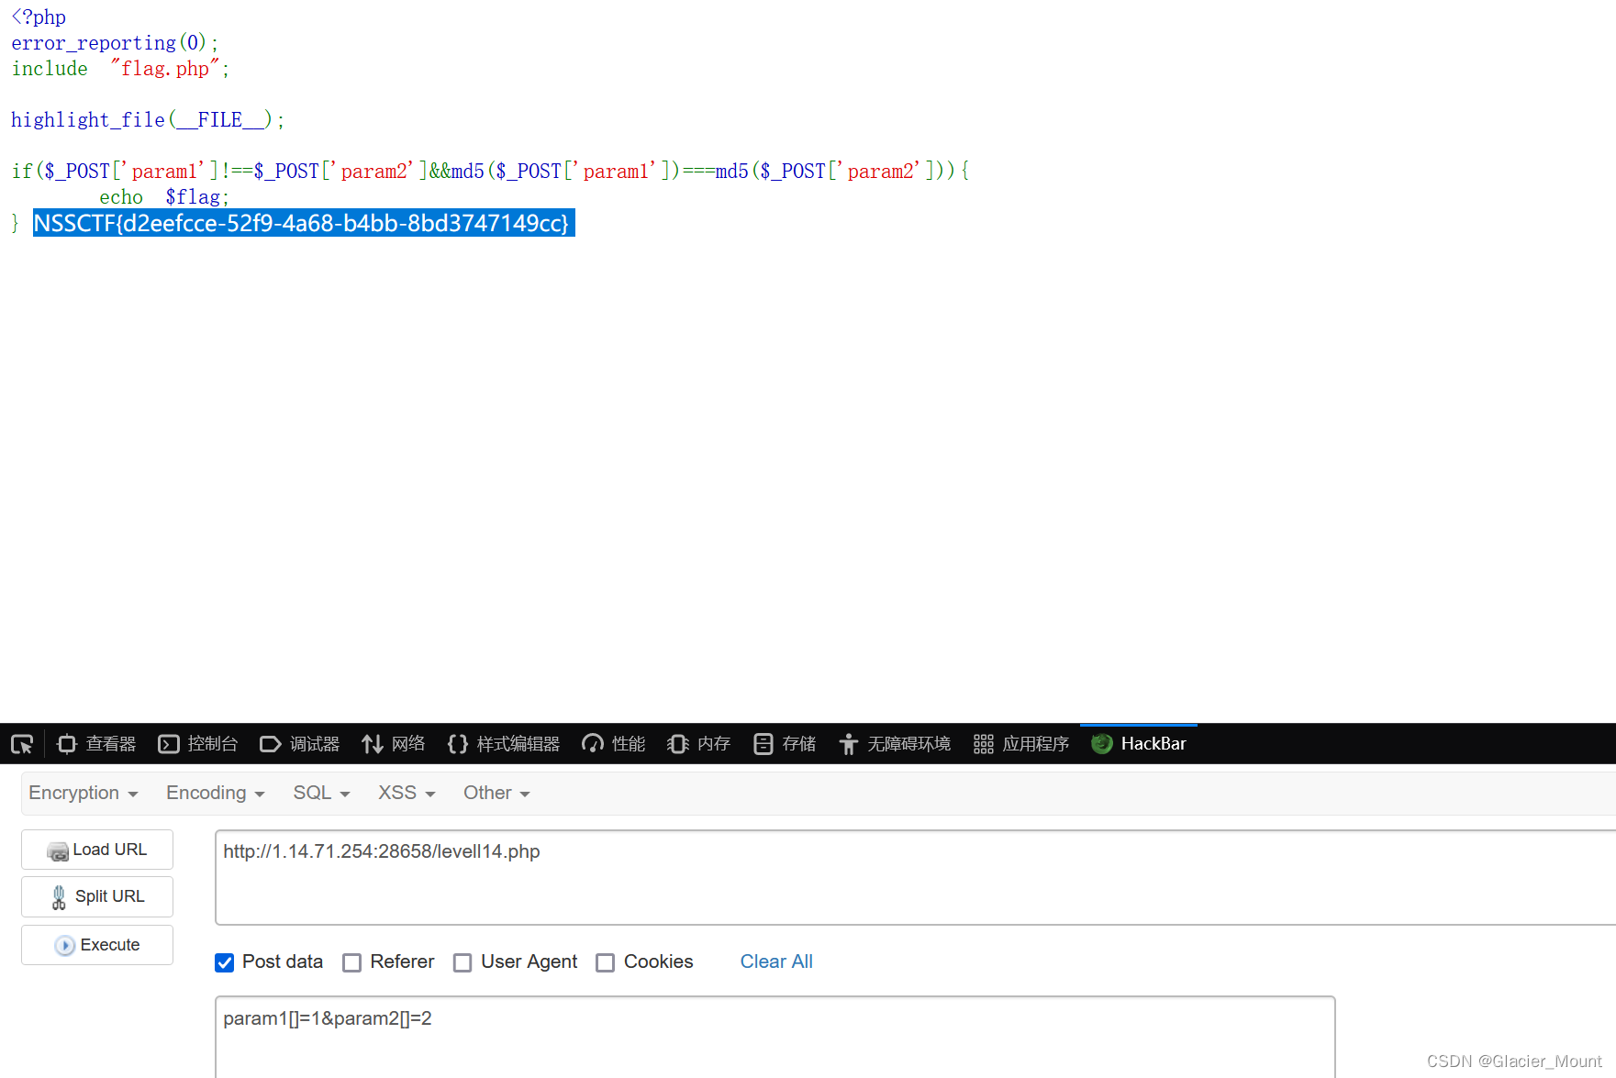
Task: Open the SQL payloads dropdown
Action: pos(320,793)
